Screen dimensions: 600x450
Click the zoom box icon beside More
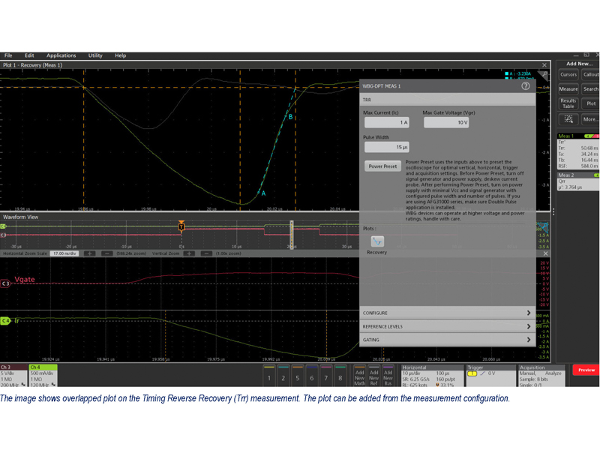point(569,118)
